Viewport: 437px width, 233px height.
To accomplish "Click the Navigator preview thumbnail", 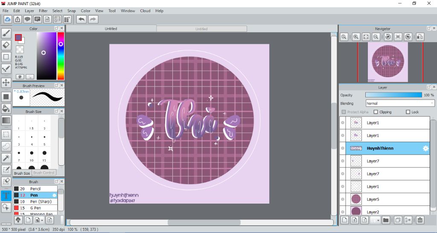I will coord(388,62).
